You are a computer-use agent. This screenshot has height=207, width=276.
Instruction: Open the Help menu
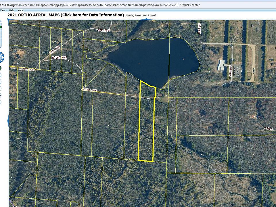[11, 10]
